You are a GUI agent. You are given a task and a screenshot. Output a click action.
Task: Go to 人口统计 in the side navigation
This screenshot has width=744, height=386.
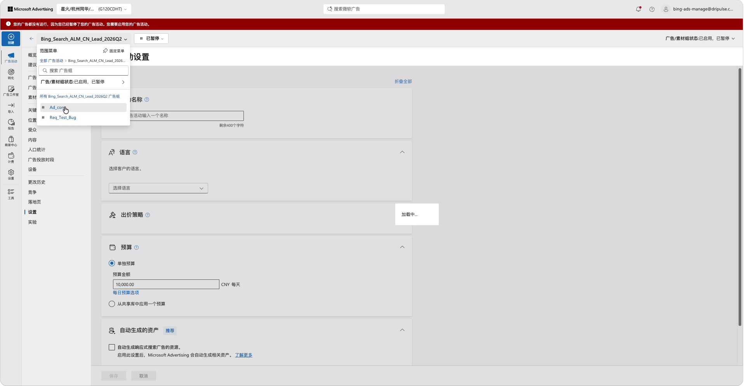pyautogui.click(x=37, y=150)
